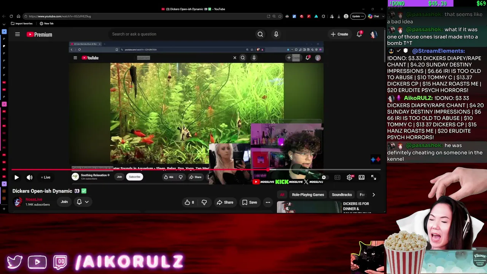The width and height of the screenshot is (487, 274).
Task: Open more actions three-dot menu
Action: [268, 202]
